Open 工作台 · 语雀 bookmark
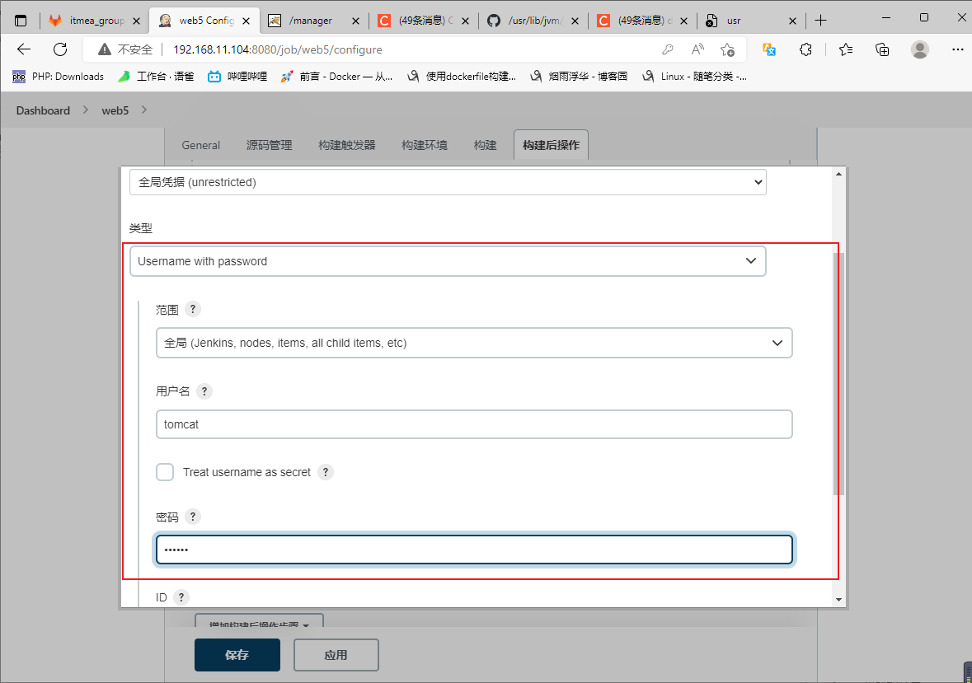This screenshot has width=972, height=683. click(156, 76)
